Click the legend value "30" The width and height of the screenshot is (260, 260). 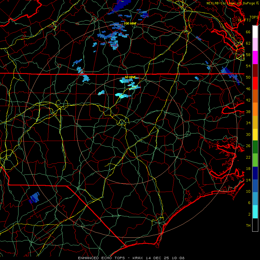248,134
